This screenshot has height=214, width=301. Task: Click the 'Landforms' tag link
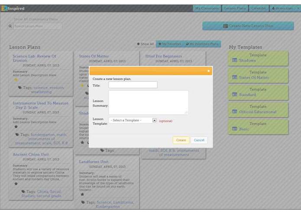pyautogui.click(x=123, y=202)
